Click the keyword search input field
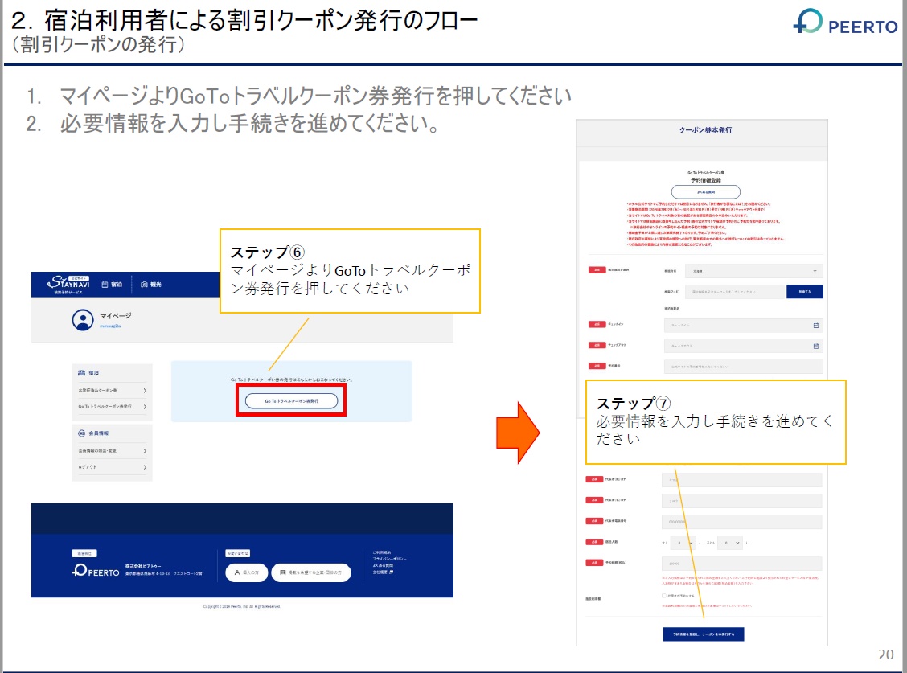Image resolution: width=907 pixels, height=673 pixels. point(735,292)
